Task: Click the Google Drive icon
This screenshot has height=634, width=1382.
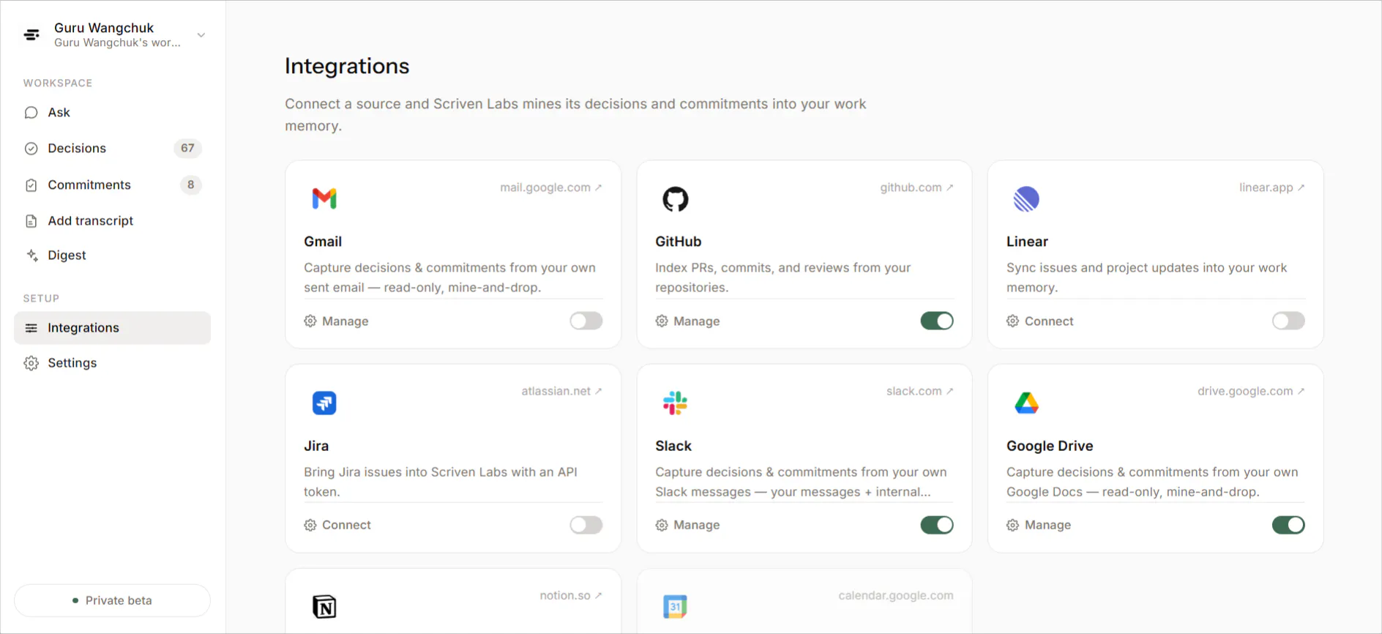Action: (1026, 403)
